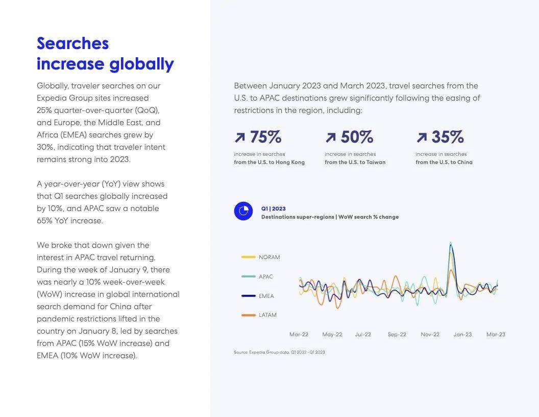Click the 'Source: Expedia Group data' footnote
The width and height of the screenshot is (539, 417).
coord(280,352)
